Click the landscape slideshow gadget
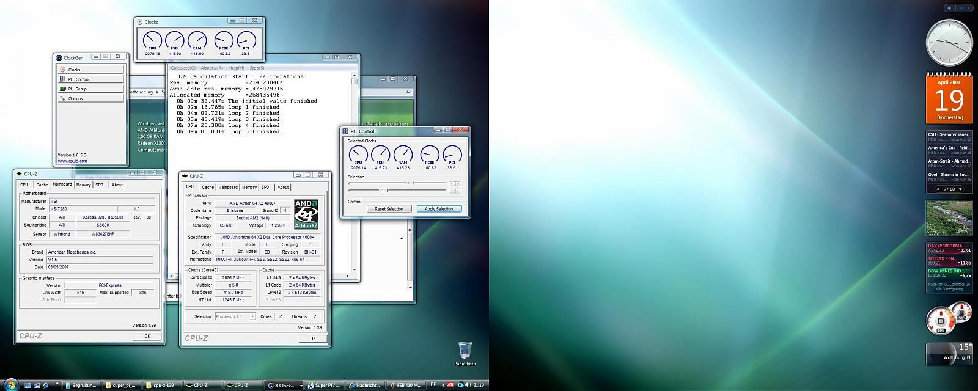Viewport: 978px width, 391px height. coord(949,218)
